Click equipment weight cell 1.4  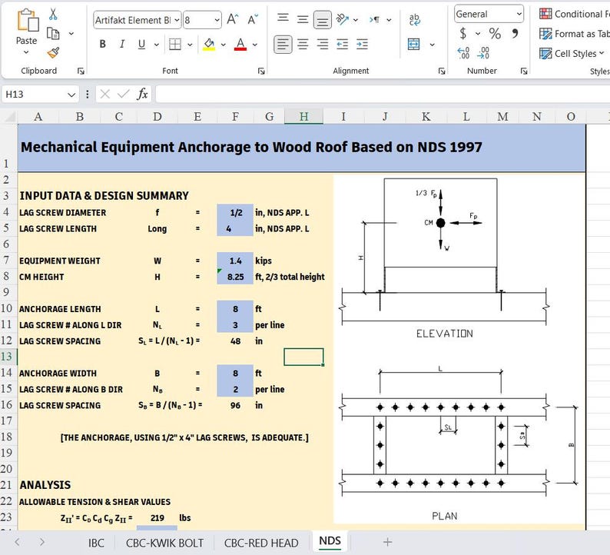(235, 261)
